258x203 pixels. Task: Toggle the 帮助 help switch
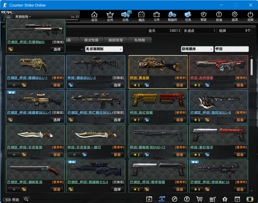pos(7,200)
